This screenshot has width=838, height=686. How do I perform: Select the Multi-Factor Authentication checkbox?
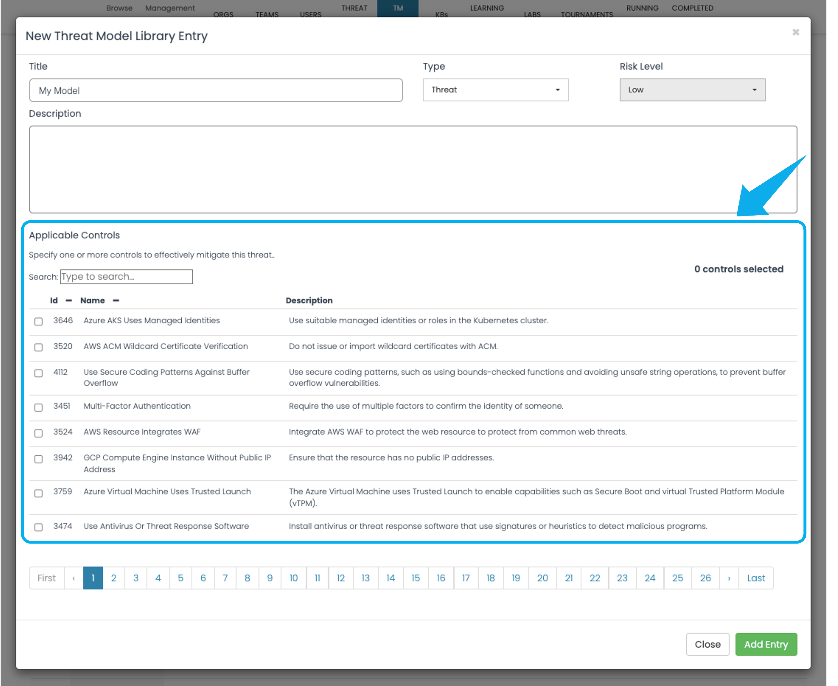click(38, 407)
